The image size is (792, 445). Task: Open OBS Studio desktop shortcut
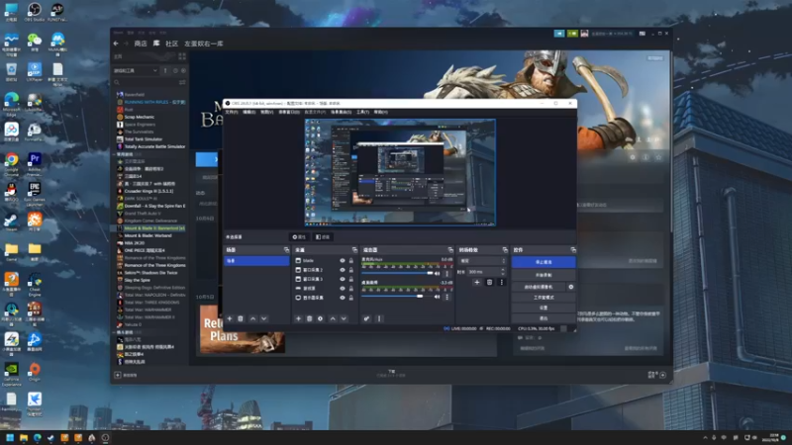pos(35,12)
